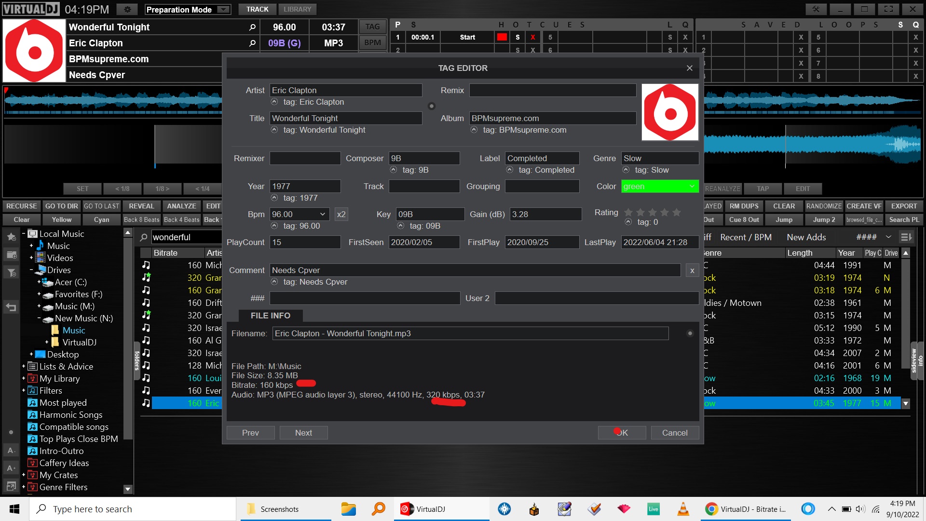Collapse the Drives tree node
Image resolution: width=926 pixels, height=521 pixels.
point(31,270)
